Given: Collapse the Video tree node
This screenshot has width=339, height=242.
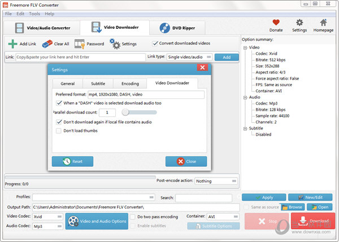Looking at the screenshot, I should click(x=245, y=48).
